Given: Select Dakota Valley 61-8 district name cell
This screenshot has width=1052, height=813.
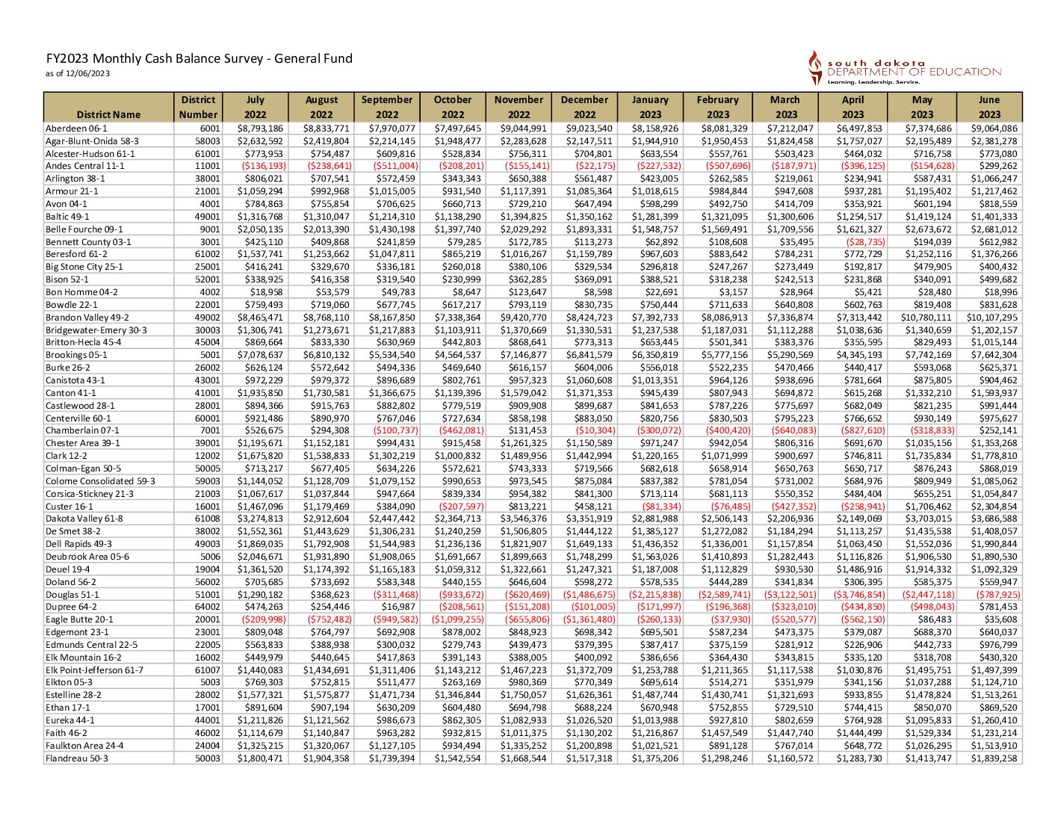Looking at the screenshot, I should [84, 519].
